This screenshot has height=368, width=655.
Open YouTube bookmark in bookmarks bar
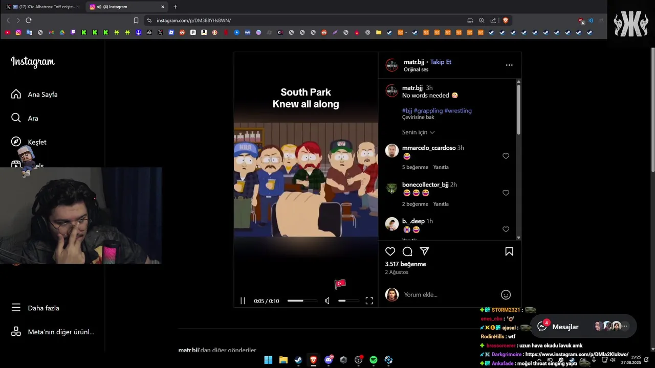coord(7,32)
